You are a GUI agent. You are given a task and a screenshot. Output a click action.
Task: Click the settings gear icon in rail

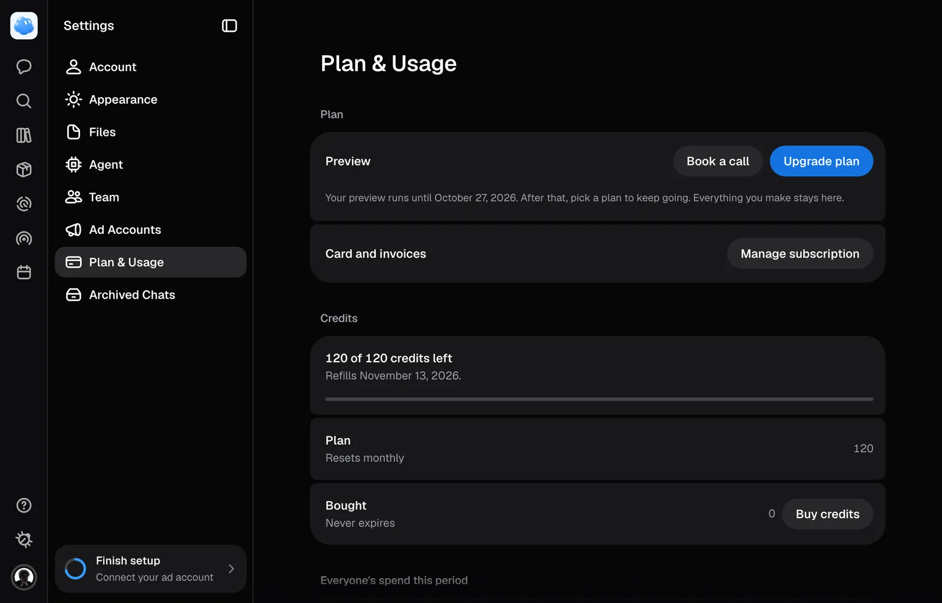(x=24, y=539)
